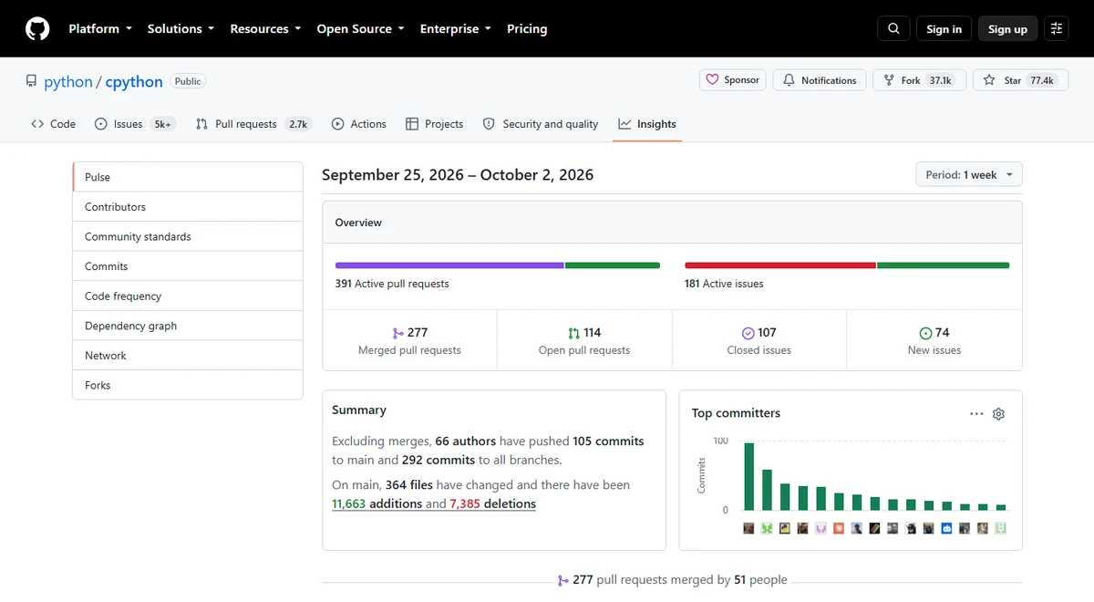This screenshot has height=602, width=1094.
Task: Select Commits in the sidebar
Action: (188, 266)
